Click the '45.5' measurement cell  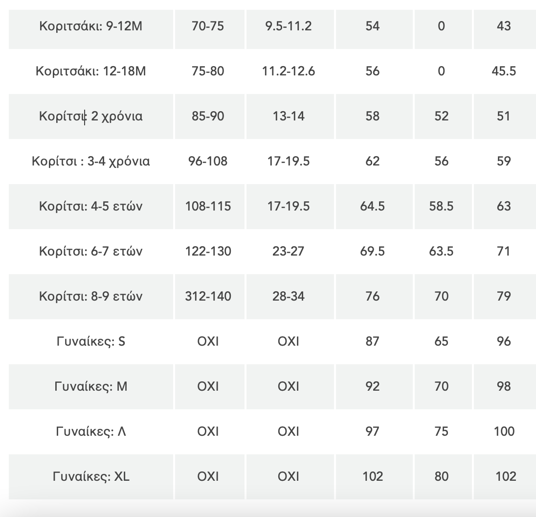click(x=504, y=71)
